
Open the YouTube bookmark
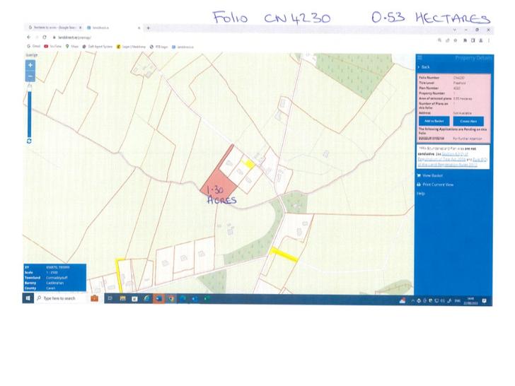53,47
